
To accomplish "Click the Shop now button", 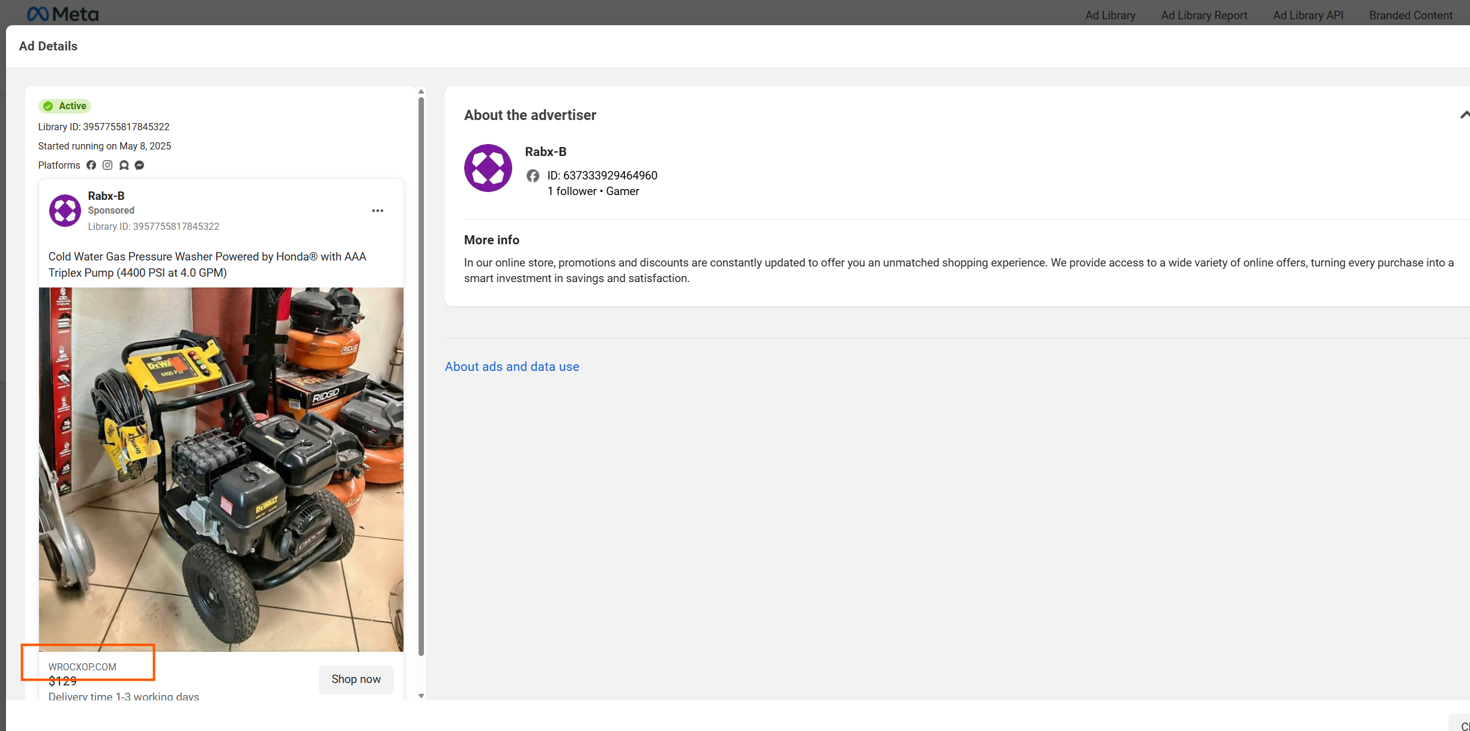I will point(356,679).
